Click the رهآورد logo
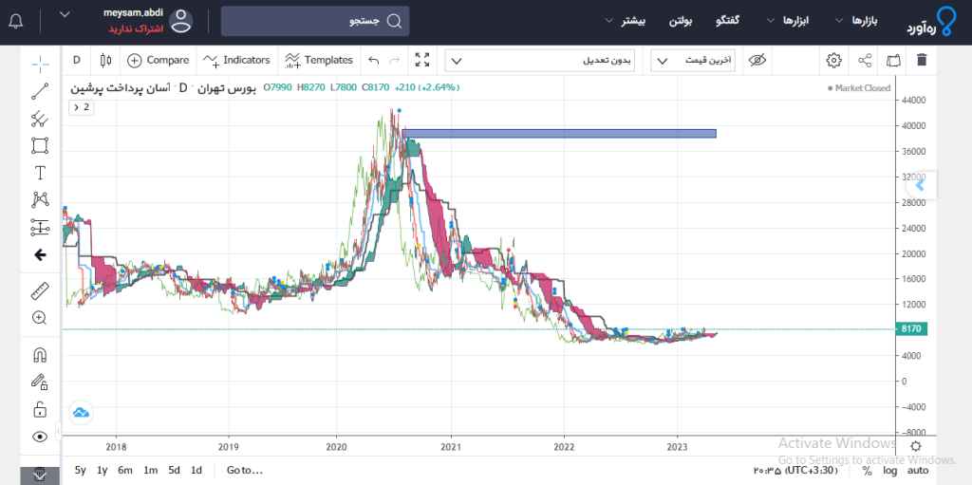972x485 pixels. pos(932,22)
